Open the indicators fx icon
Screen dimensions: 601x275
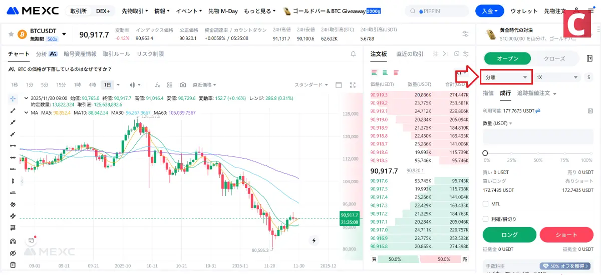point(157,85)
